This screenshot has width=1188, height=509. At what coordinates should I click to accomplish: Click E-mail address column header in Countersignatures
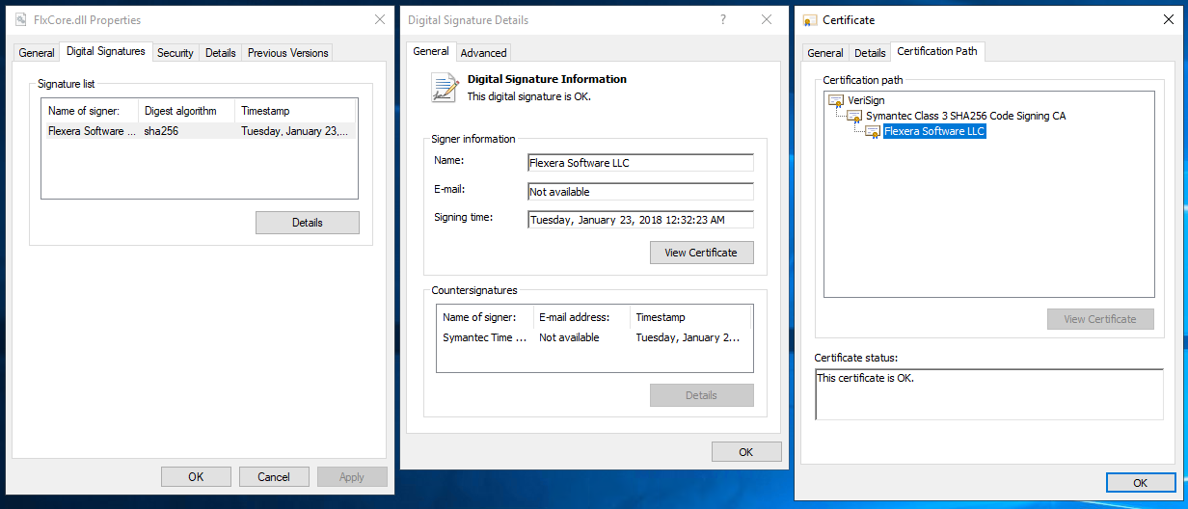click(x=580, y=317)
